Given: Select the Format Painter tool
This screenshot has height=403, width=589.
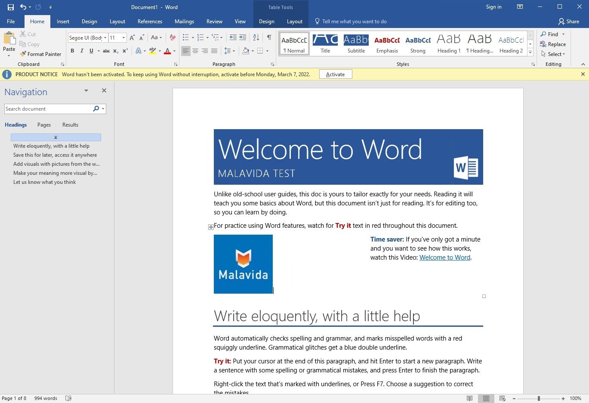Looking at the screenshot, I should (x=40, y=54).
